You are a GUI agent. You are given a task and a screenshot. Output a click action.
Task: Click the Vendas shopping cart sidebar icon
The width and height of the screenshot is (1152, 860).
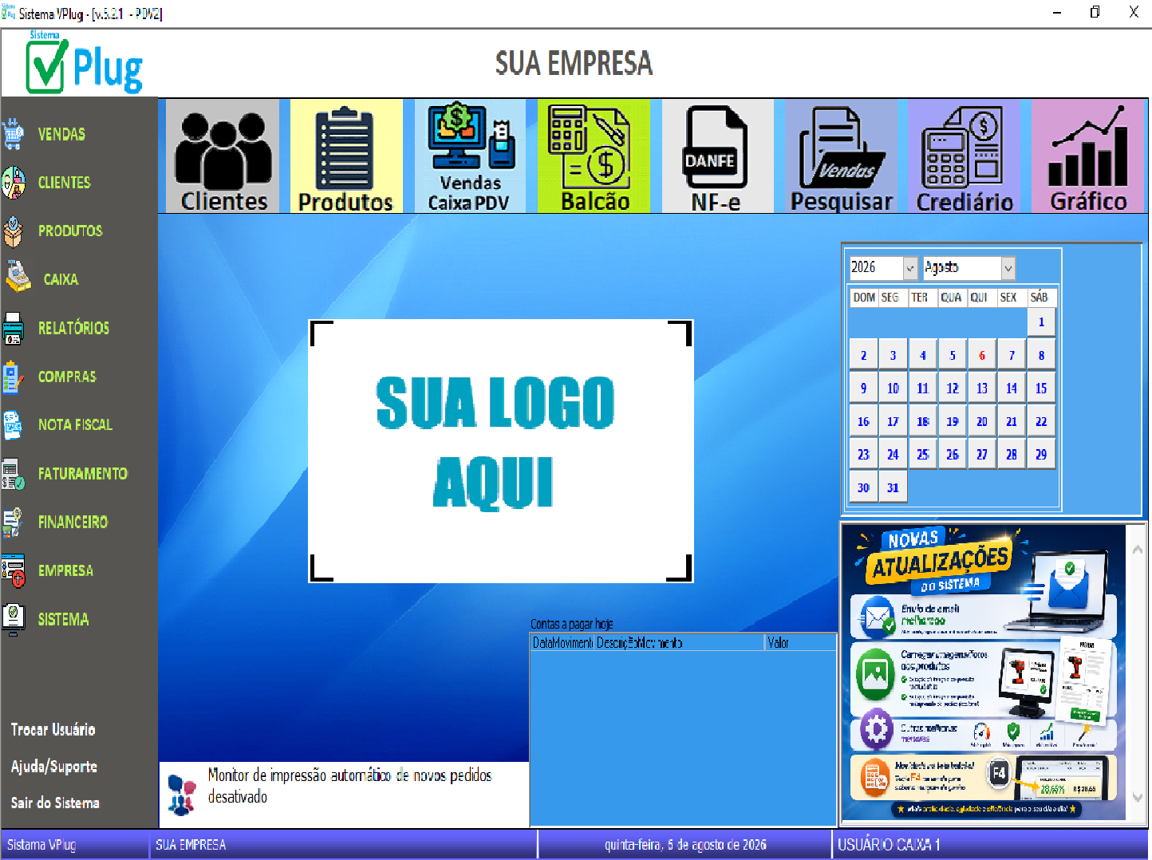14,134
